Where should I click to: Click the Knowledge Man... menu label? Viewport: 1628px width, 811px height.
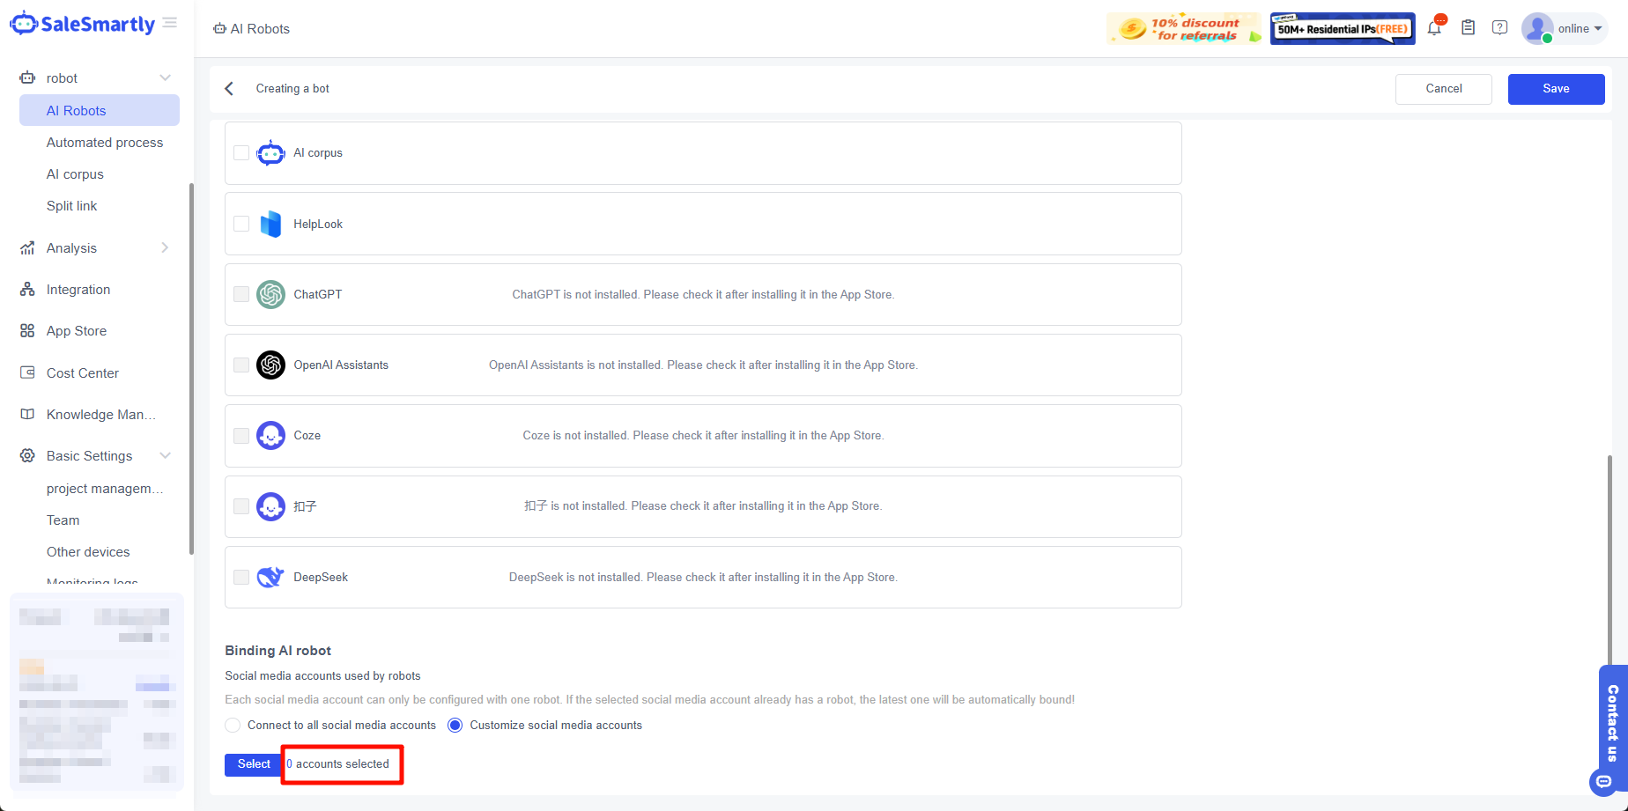(x=101, y=415)
